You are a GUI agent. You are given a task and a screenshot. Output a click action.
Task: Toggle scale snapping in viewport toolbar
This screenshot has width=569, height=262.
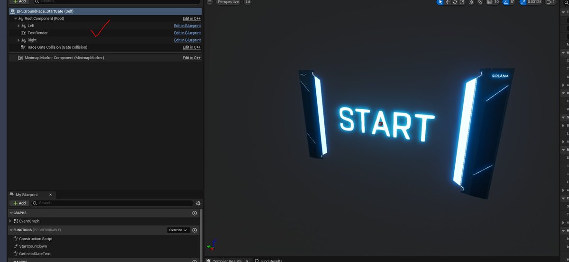[x=522, y=2]
